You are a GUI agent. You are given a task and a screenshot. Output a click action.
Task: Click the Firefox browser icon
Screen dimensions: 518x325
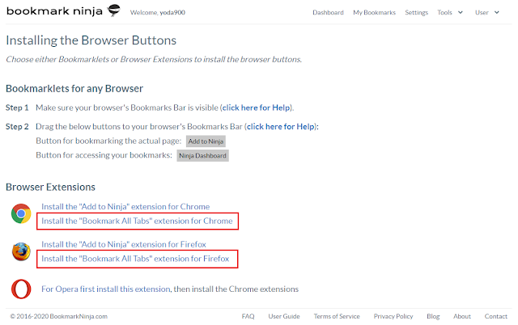point(21,251)
